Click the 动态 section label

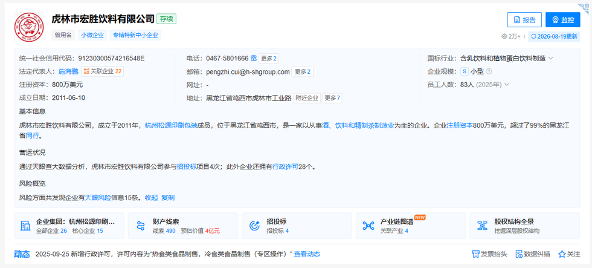coord(22,254)
